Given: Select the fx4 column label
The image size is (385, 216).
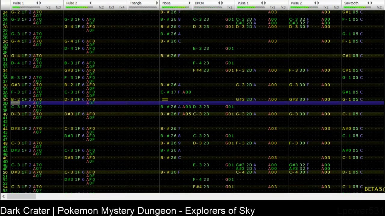Looking at the screenshot, I should tap(122, 7).
